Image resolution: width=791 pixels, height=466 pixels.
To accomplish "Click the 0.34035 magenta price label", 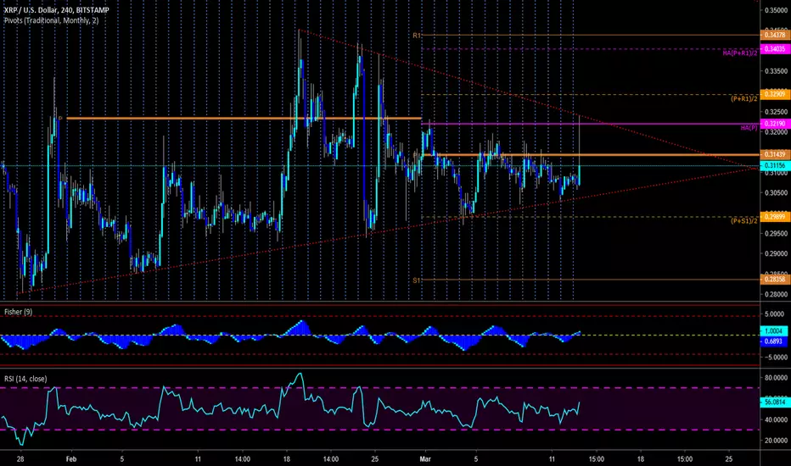I will (774, 49).
